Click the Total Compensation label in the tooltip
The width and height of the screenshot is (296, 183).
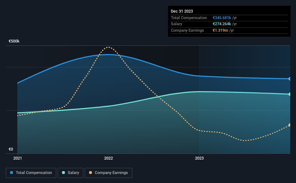point(189,18)
